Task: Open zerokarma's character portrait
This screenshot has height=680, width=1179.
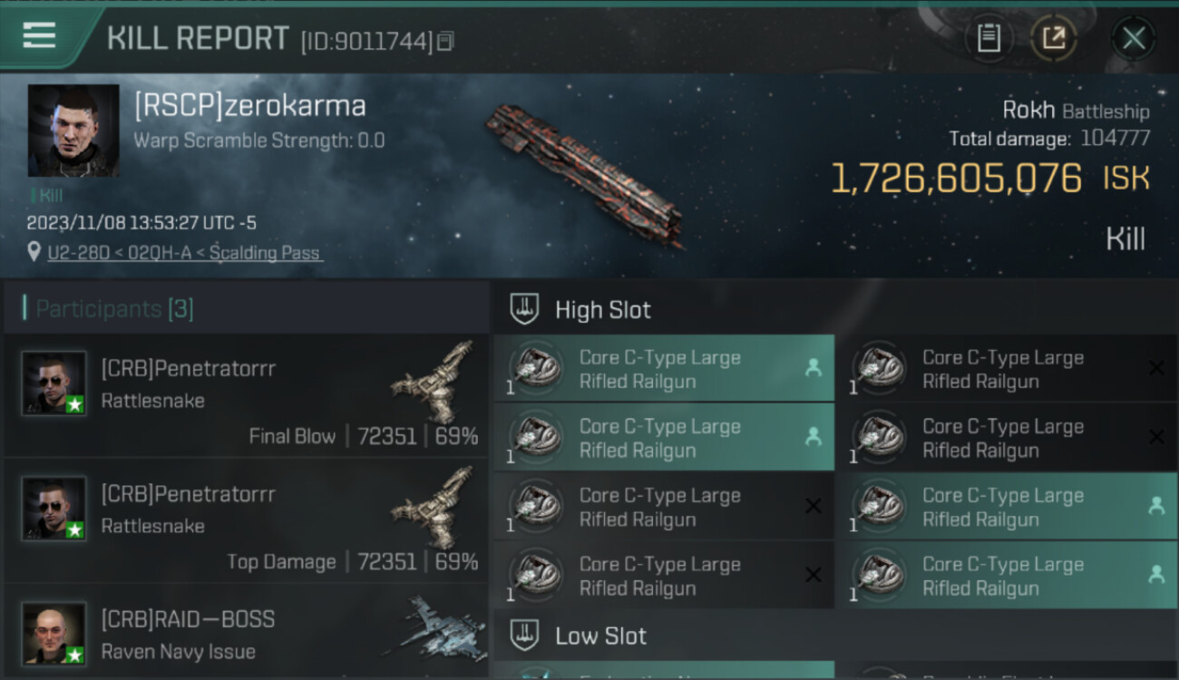Action: [x=73, y=131]
